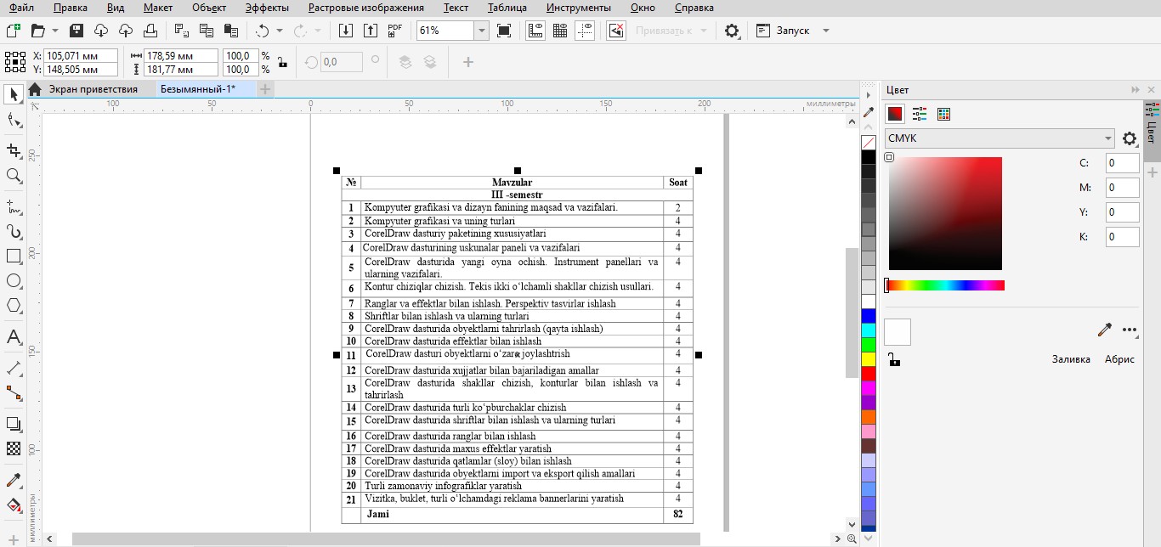Click the Full-screen preview icon

coord(504,31)
